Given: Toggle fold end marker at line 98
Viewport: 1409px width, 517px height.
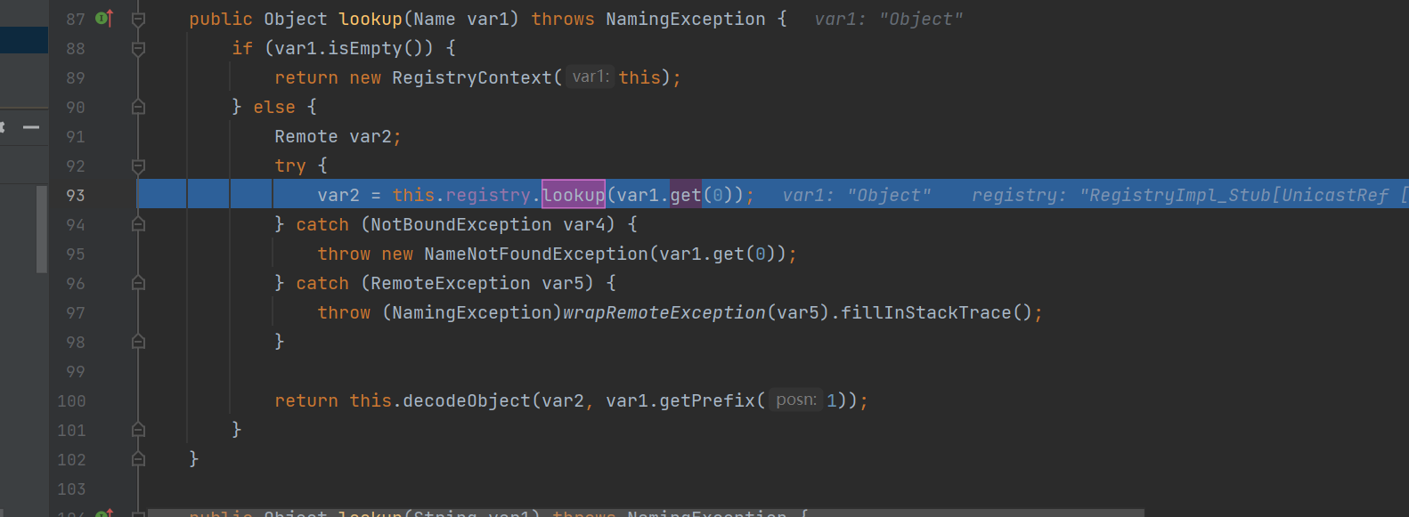Looking at the screenshot, I should 138,342.
